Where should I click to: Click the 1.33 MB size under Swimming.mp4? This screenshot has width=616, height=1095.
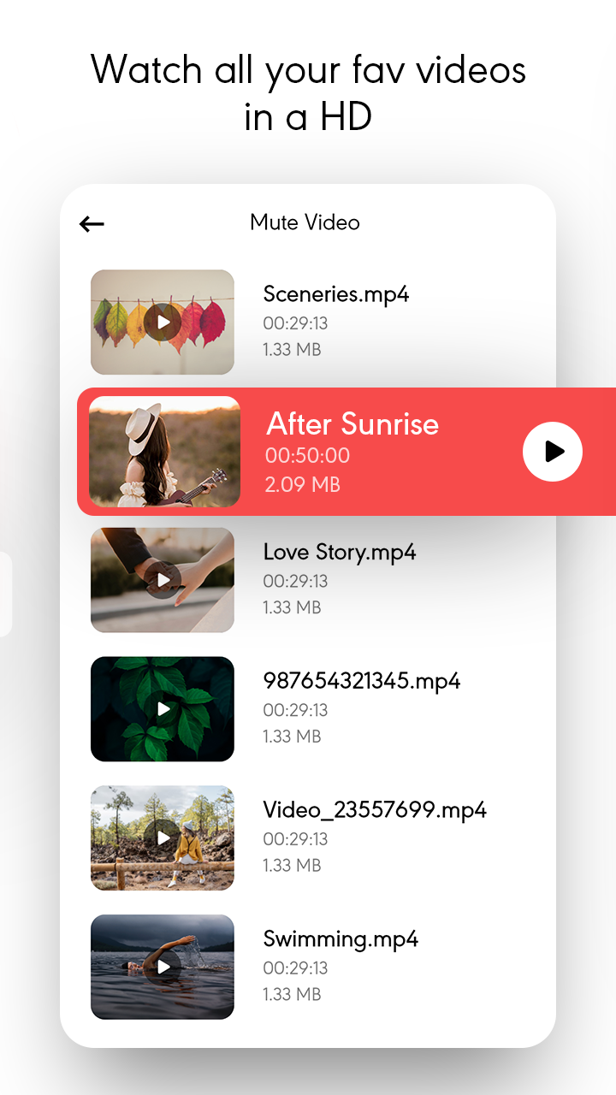[x=292, y=994]
